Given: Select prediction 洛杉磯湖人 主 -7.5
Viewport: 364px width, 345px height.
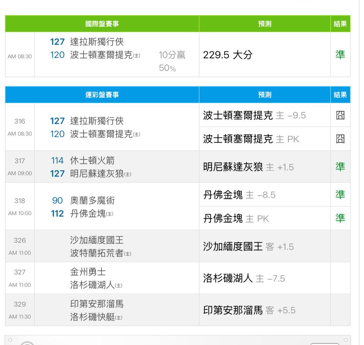Looking at the screenshot, I should (x=244, y=278).
